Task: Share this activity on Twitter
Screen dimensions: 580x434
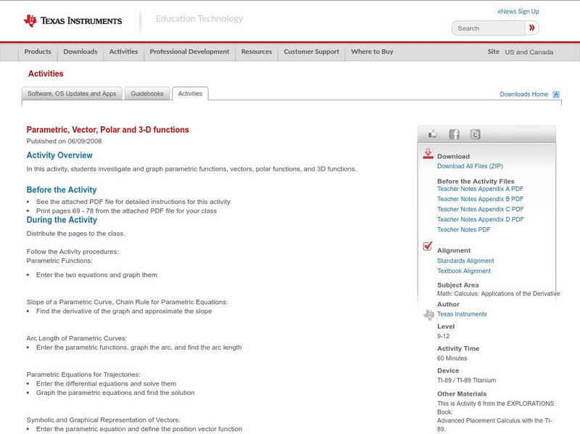Action: pyautogui.click(x=475, y=134)
